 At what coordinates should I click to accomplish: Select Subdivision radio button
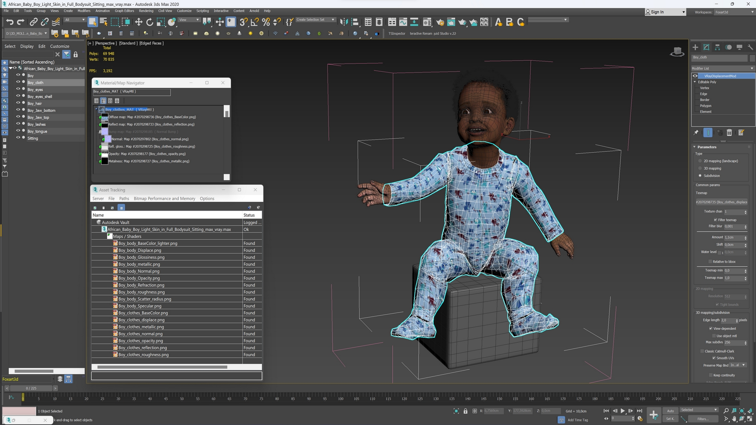(x=700, y=176)
